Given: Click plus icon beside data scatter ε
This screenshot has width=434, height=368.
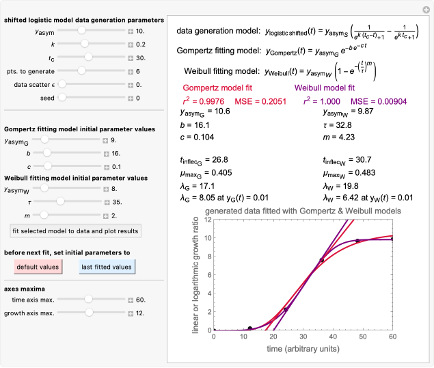Looking at the screenshot, I should (131, 85).
